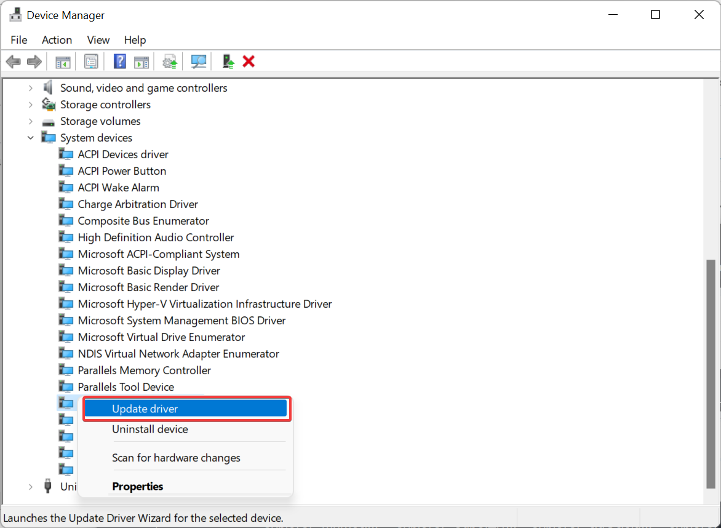Image resolution: width=721 pixels, height=528 pixels.
Task: Expand the Storage volumes node
Action: point(31,121)
